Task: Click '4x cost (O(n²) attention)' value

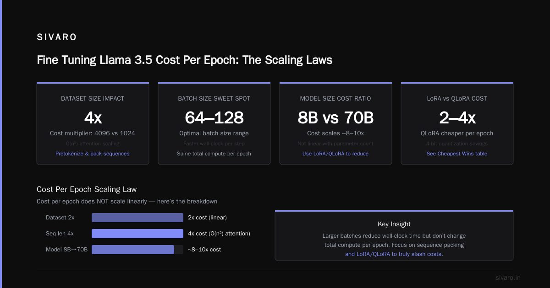Action: pos(219,234)
